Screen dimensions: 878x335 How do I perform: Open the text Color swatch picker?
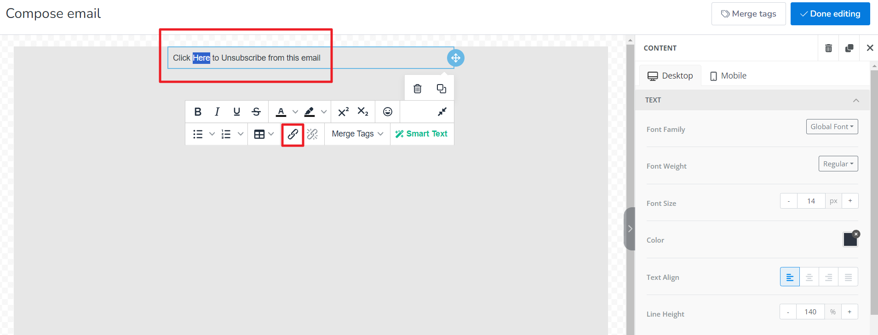[x=850, y=239]
